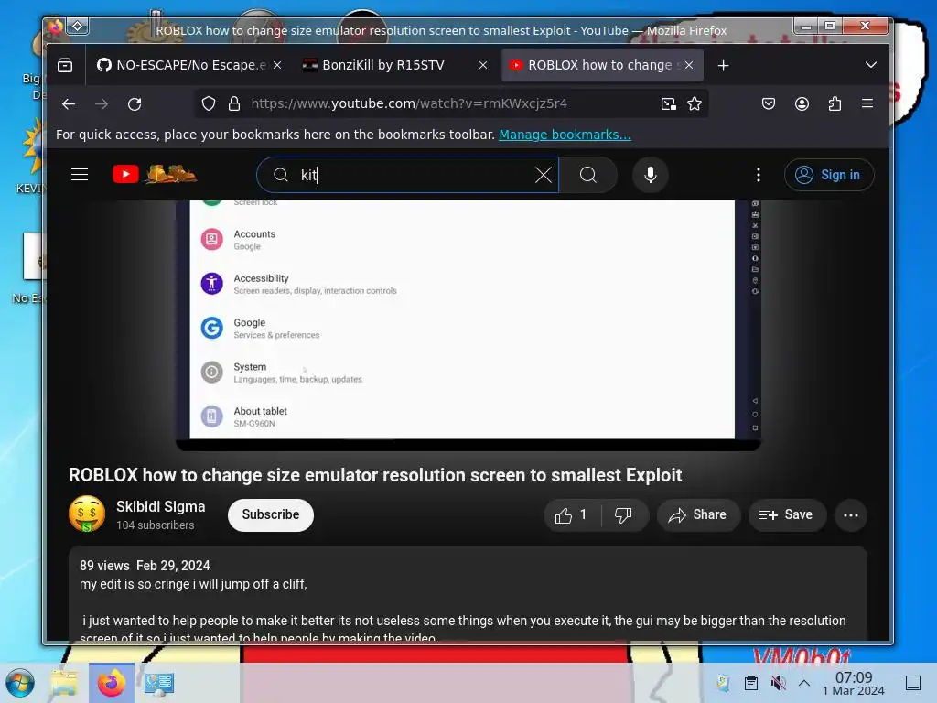The height and width of the screenshot is (703, 937).
Task: Share this video
Action: click(698, 515)
